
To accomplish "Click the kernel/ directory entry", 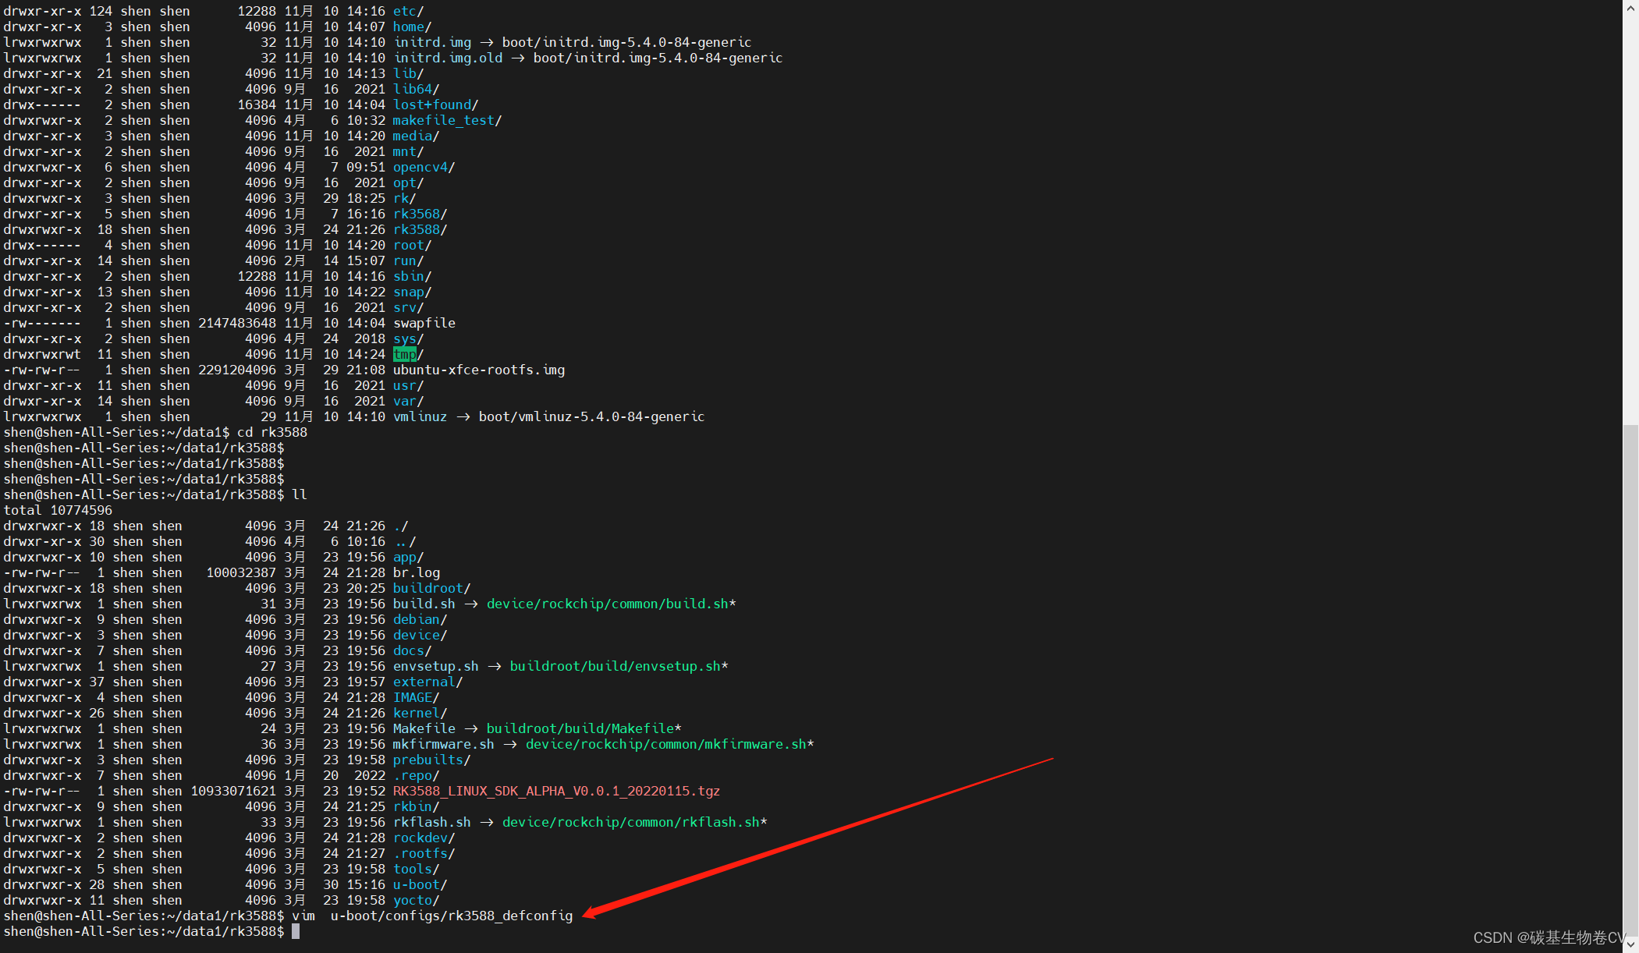I will pyautogui.click(x=420, y=713).
